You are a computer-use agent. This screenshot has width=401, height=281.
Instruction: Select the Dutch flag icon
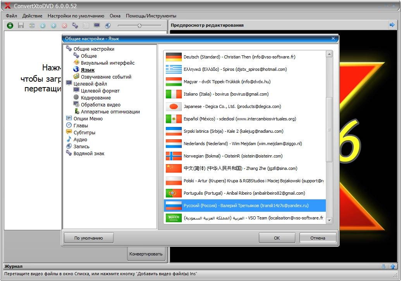(174, 144)
